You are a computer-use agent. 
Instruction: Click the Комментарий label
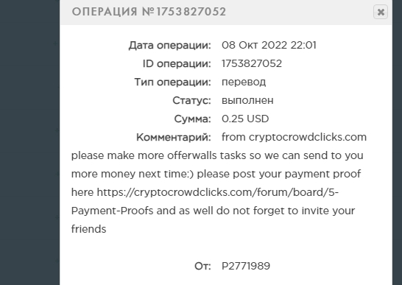point(174,138)
